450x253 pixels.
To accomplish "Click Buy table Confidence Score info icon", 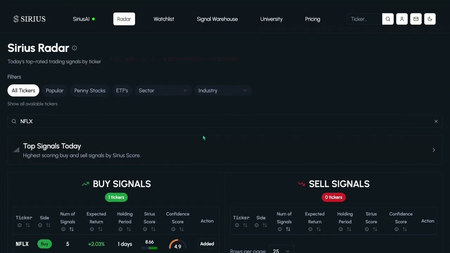I will (x=173, y=229).
